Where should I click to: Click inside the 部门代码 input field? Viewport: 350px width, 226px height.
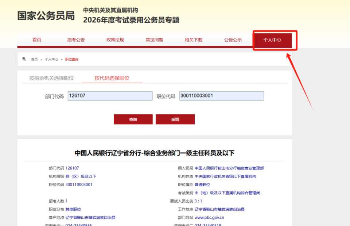click(110, 96)
